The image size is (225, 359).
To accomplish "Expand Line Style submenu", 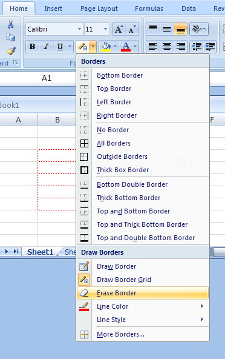I will 143,320.
